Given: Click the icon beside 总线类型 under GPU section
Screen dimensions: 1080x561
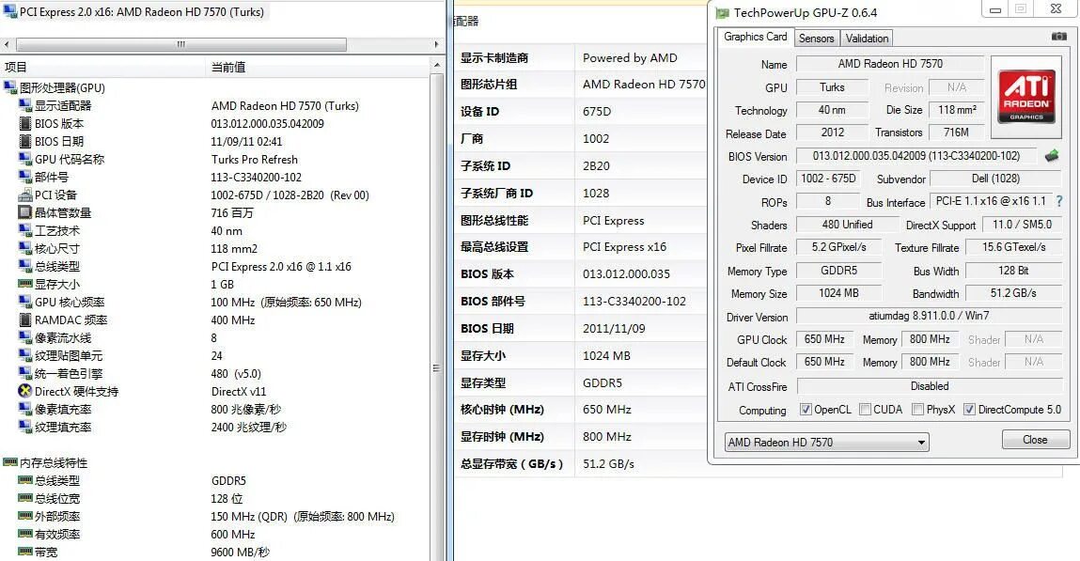Looking at the screenshot, I should pos(24,266).
